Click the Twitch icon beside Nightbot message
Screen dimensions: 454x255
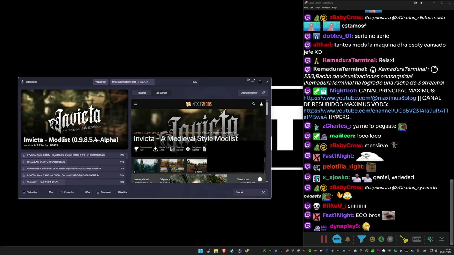click(x=308, y=91)
